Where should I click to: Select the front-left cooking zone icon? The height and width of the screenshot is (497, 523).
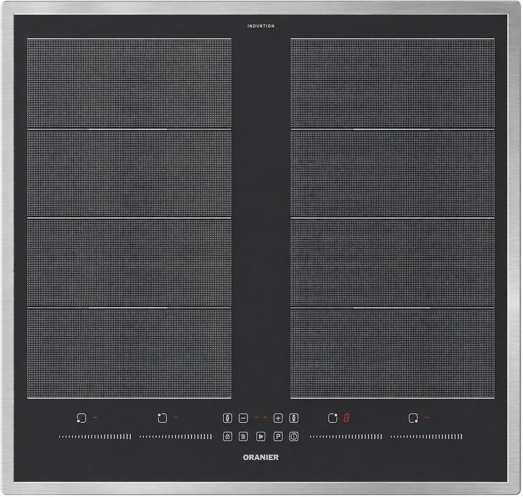point(81,418)
